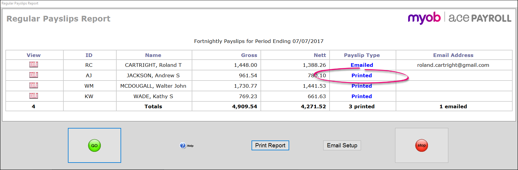Click the red stop button
The width and height of the screenshot is (518, 170).
[x=422, y=146]
